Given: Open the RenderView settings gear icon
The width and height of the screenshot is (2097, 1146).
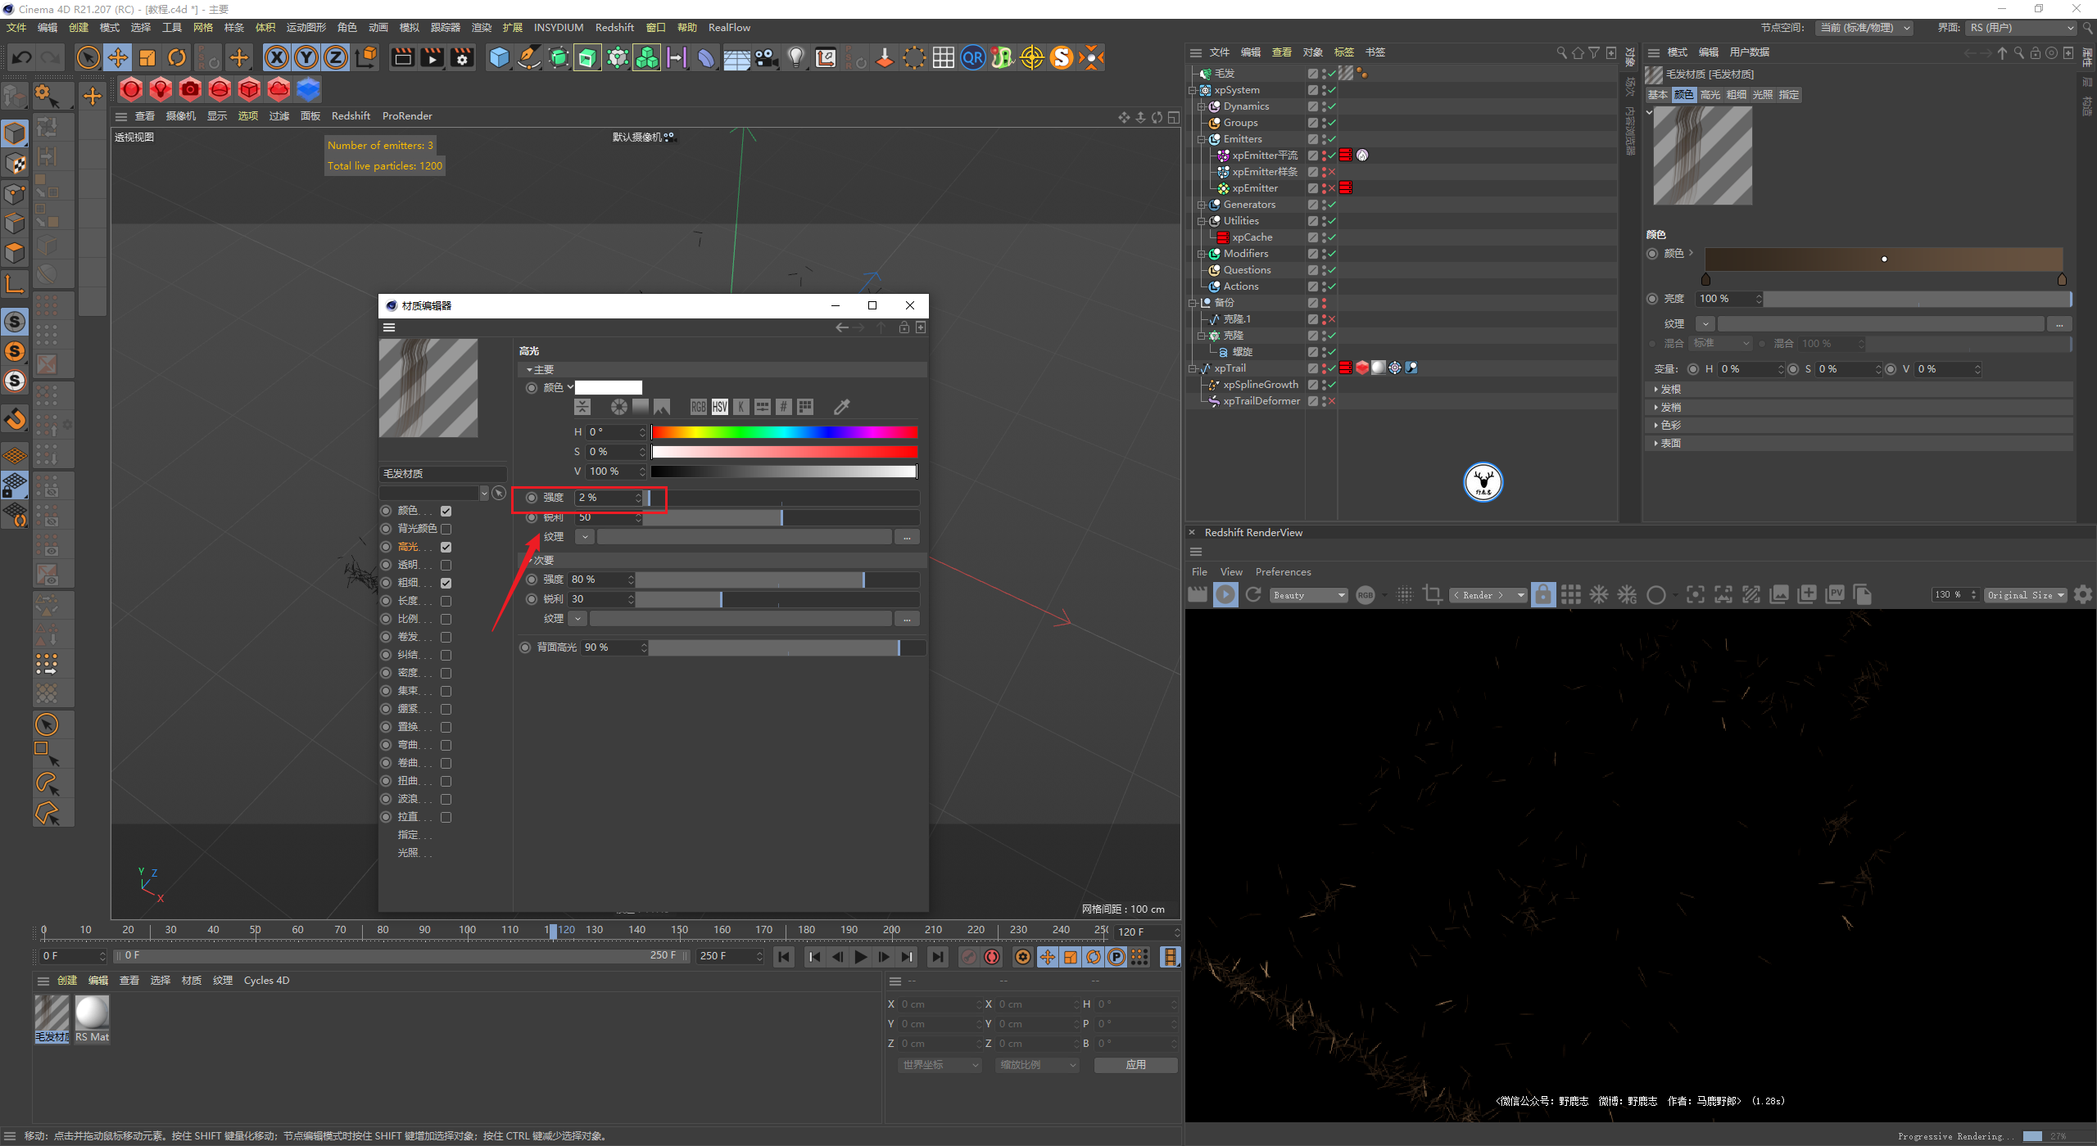Looking at the screenshot, I should tap(2082, 595).
